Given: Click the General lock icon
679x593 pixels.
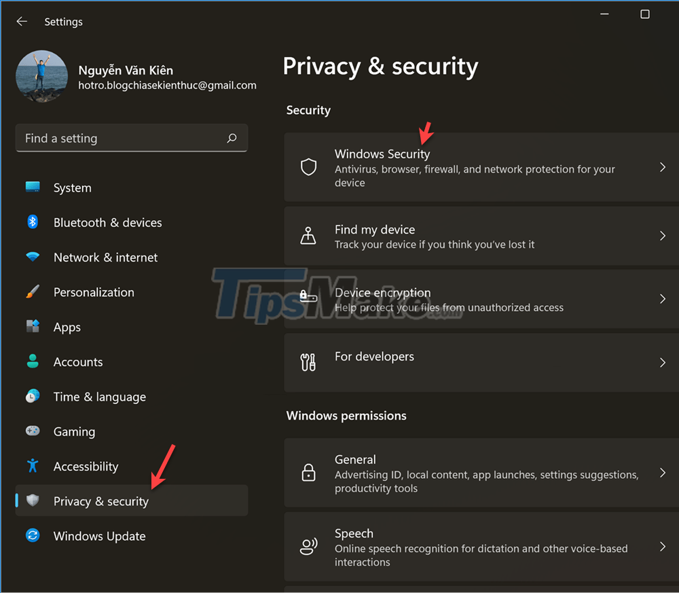Looking at the screenshot, I should [309, 473].
